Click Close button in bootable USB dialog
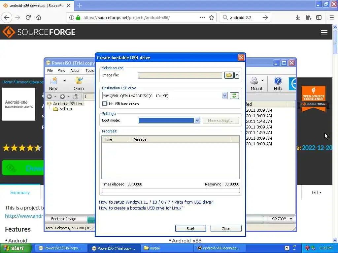The width and height of the screenshot is (338, 253). [226, 229]
